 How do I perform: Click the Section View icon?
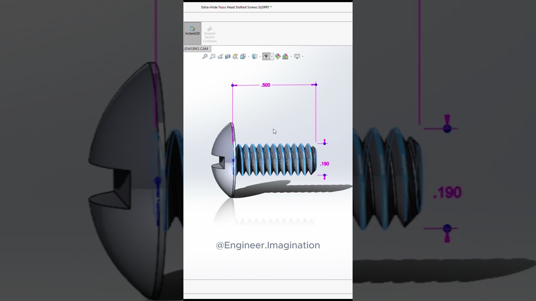(x=228, y=56)
